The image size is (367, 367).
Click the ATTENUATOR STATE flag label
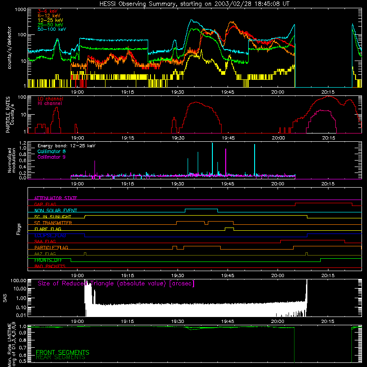(56, 198)
